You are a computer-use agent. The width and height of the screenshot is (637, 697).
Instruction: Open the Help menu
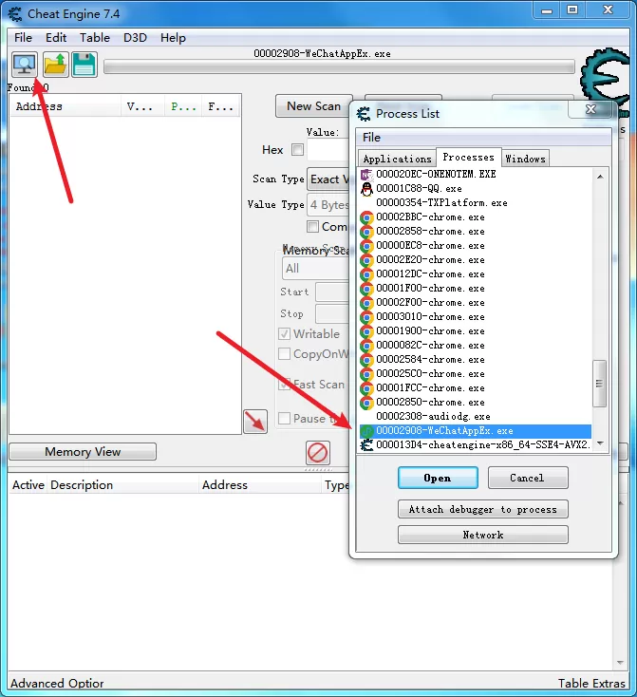[173, 38]
